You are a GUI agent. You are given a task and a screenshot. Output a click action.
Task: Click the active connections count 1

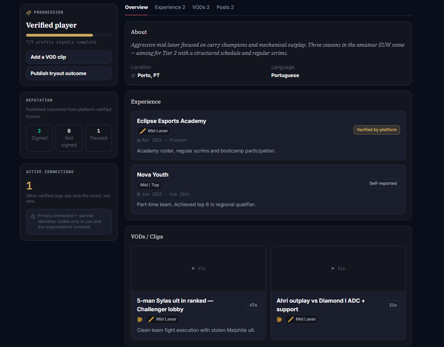tap(29, 186)
